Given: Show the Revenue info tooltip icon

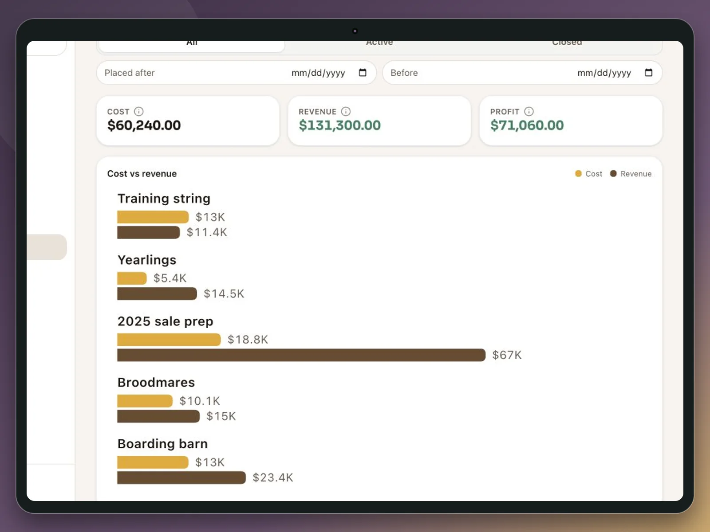Looking at the screenshot, I should (346, 111).
